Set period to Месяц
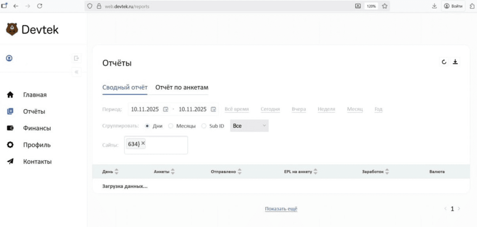Viewport: 477px width, 227px height. (x=355, y=109)
